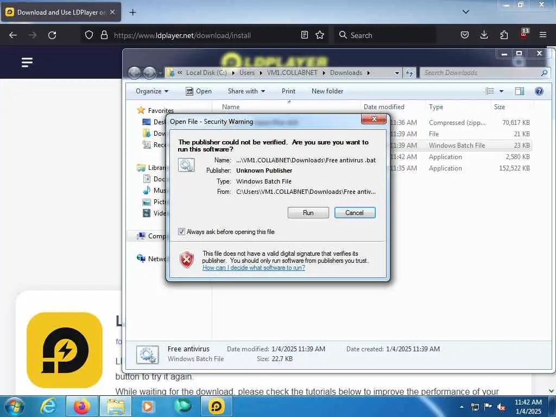Click New folder in Explorer toolbar
The height and width of the screenshot is (417, 556).
[x=327, y=91]
